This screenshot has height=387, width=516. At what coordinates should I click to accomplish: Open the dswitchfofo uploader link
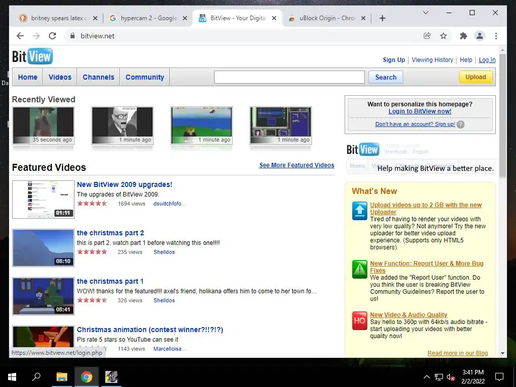(x=169, y=204)
